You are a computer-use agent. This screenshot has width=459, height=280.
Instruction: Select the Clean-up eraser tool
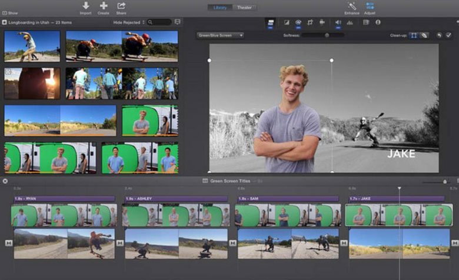click(x=424, y=35)
